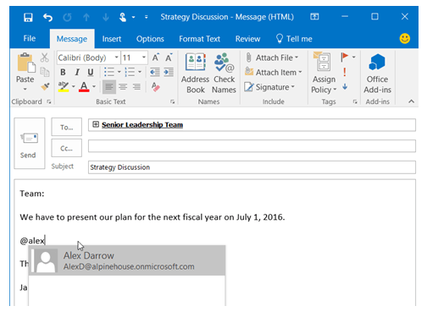Align text to the left
Screen dimensions: 427x317
click(x=109, y=86)
